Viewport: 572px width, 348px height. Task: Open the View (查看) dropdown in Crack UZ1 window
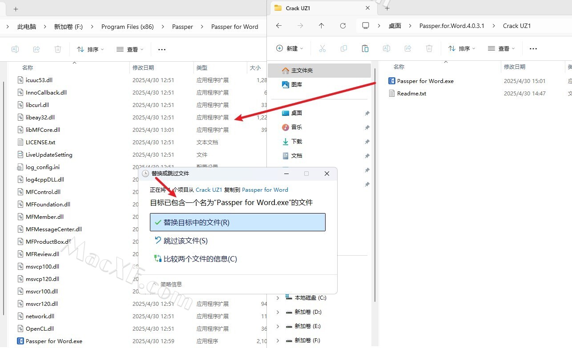click(501, 48)
